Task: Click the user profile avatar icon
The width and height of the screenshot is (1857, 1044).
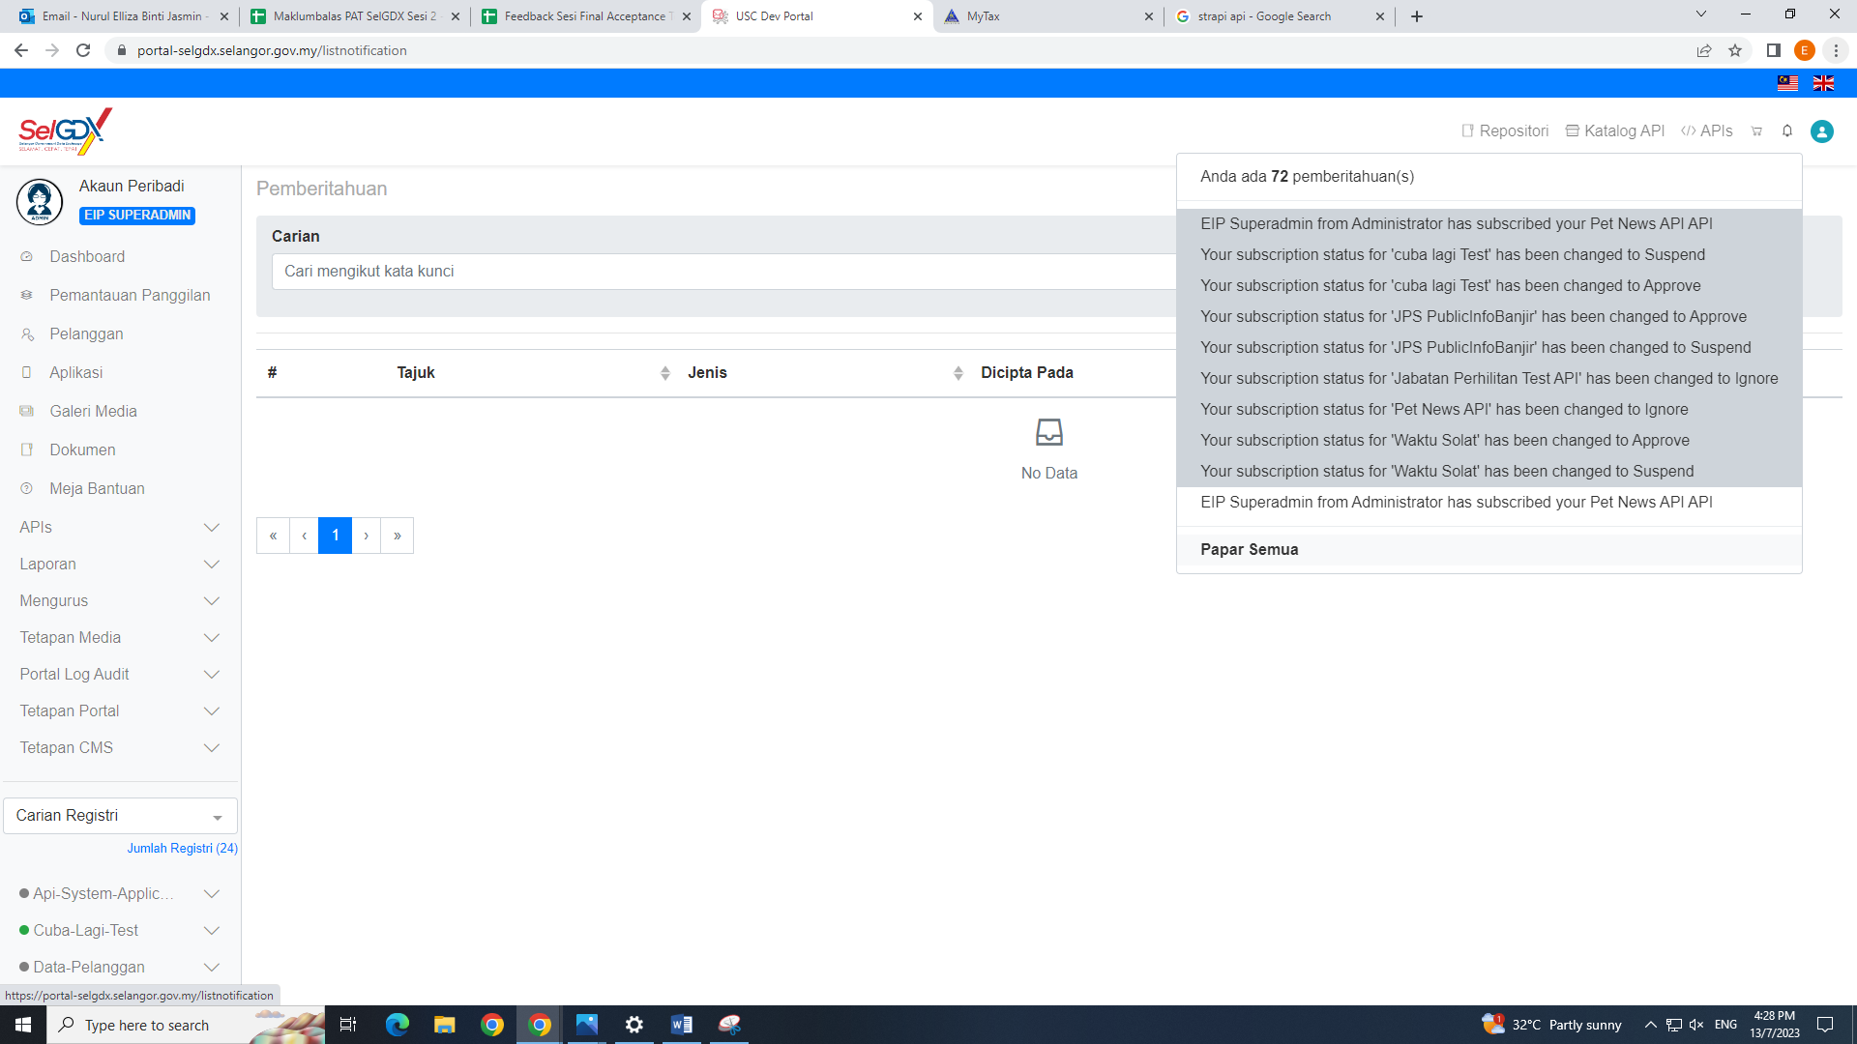Action: [x=1822, y=131]
